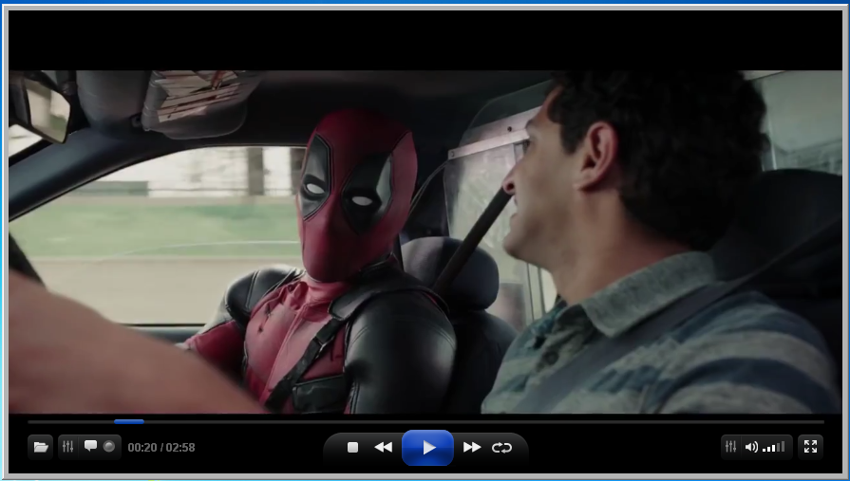Viewport: 850px width, 481px height.
Task: Rewind the video
Action: (x=384, y=448)
